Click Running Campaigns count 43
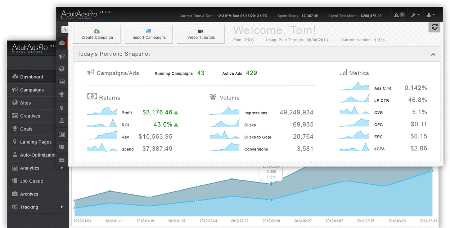The height and width of the screenshot is (228, 450). pos(201,73)
